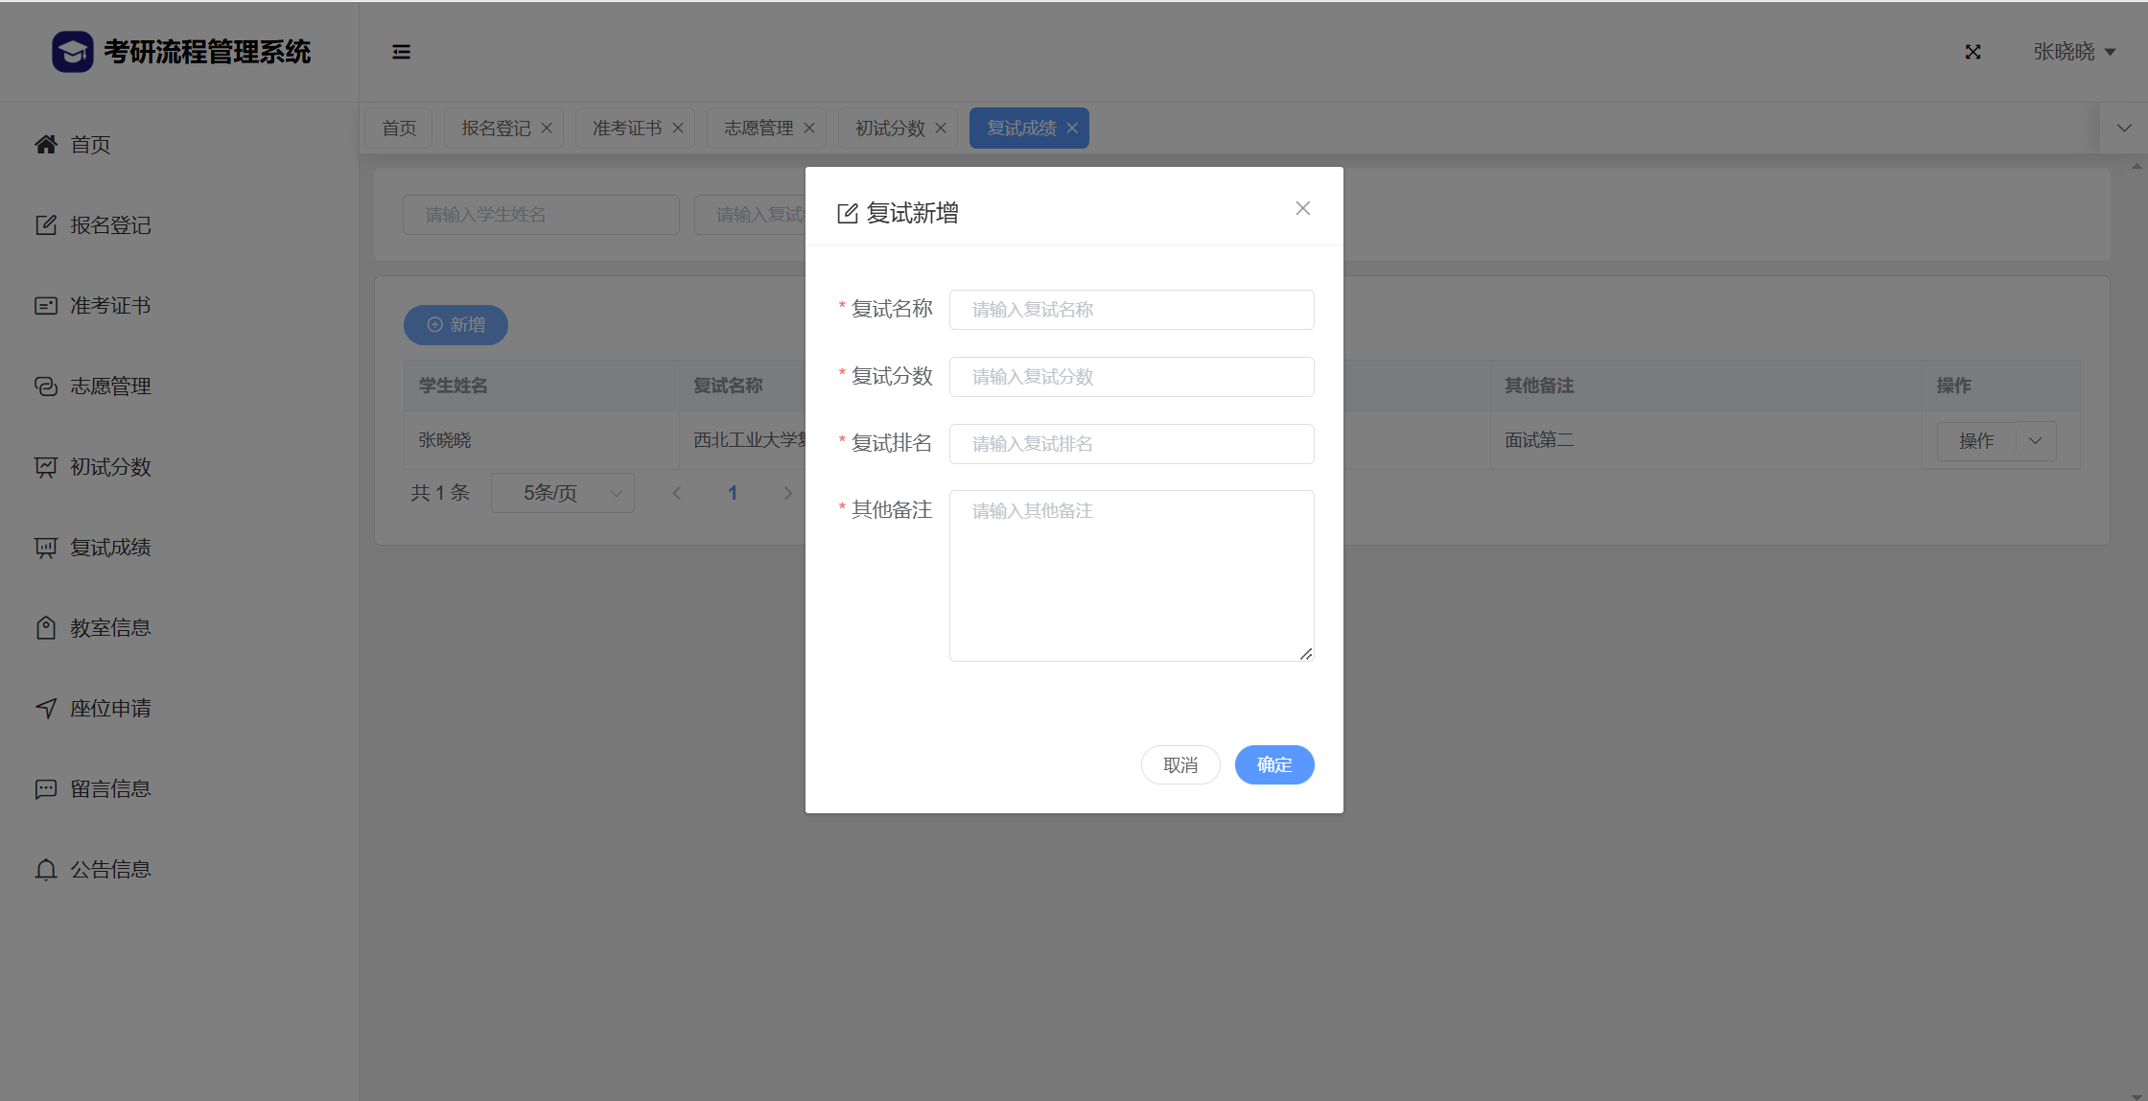Click the 其他备注 textarea

tap(1131, 575)
